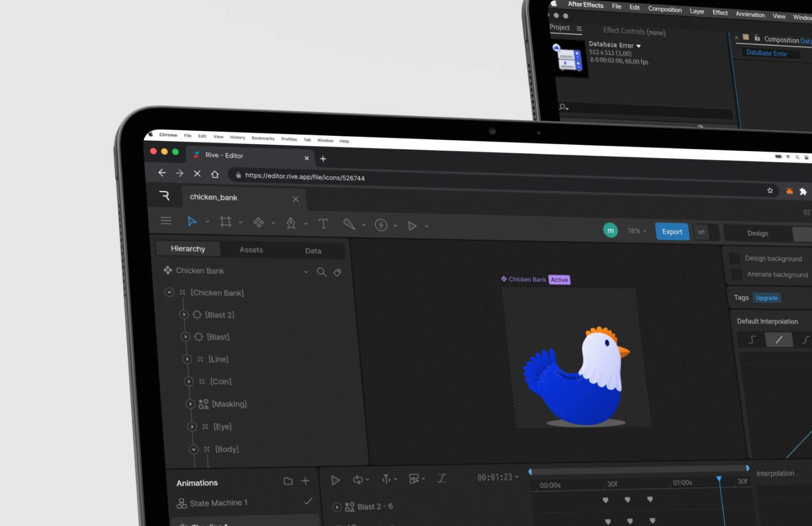Screen dimensions: 812x526
Task: Select the Artboard tool
Action: pos(226,222)
